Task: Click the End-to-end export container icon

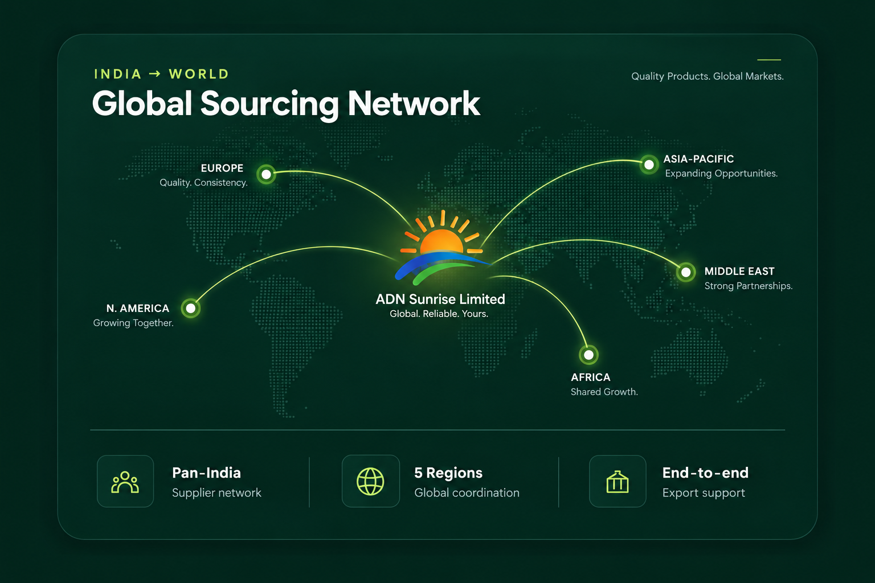Action: [x=618, y=482]
